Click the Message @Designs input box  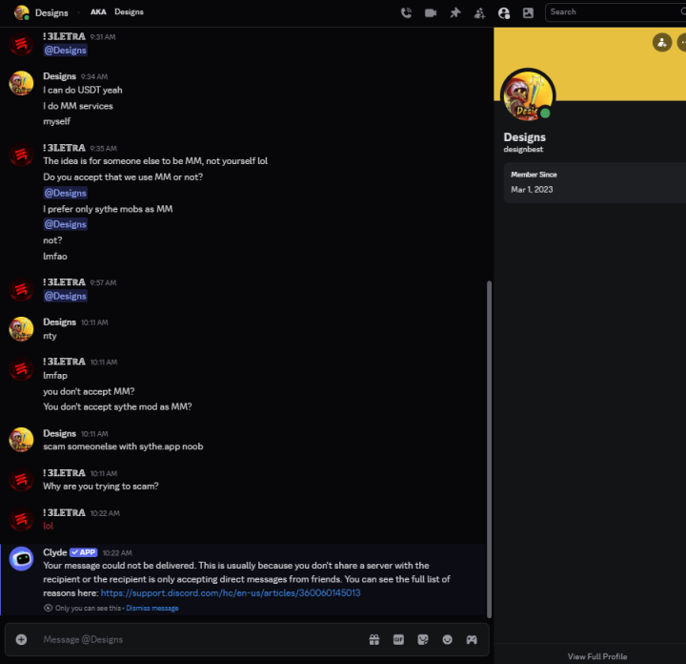(x=191, y=639)
